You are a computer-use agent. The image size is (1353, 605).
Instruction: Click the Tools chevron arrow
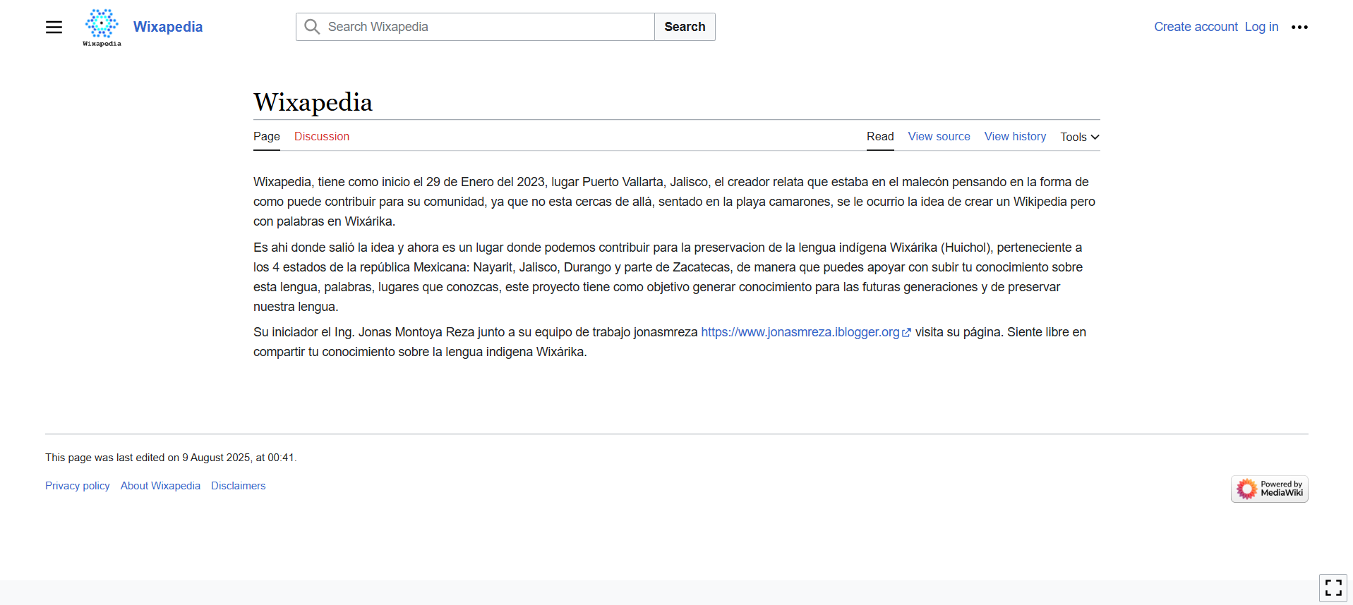(1095, 137)
